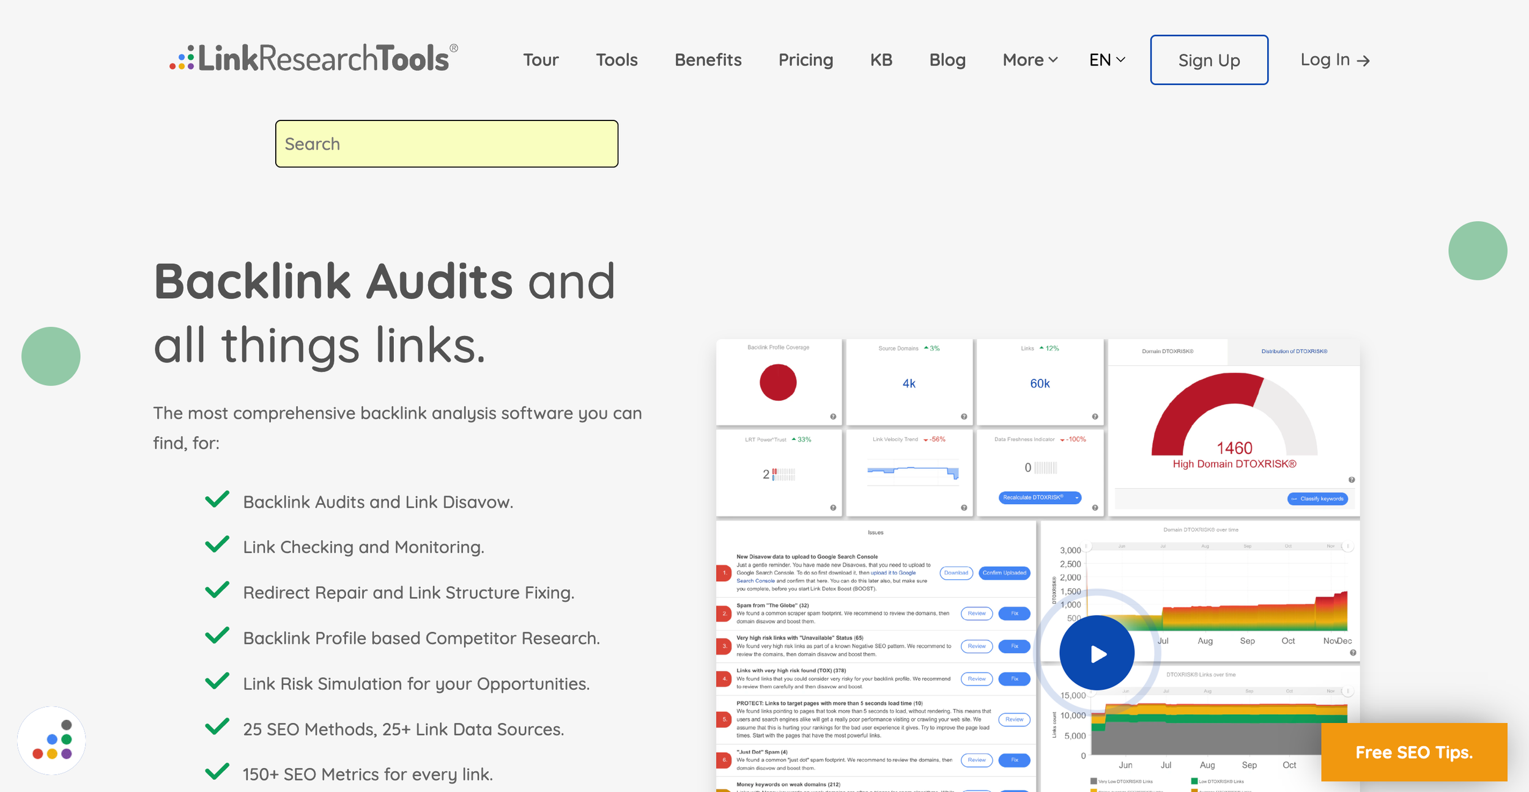Image resolution: width=1529 pixels, height=792 pixels.
Task: Open the Free SEO Tips banner
Action: [1413, 752]
